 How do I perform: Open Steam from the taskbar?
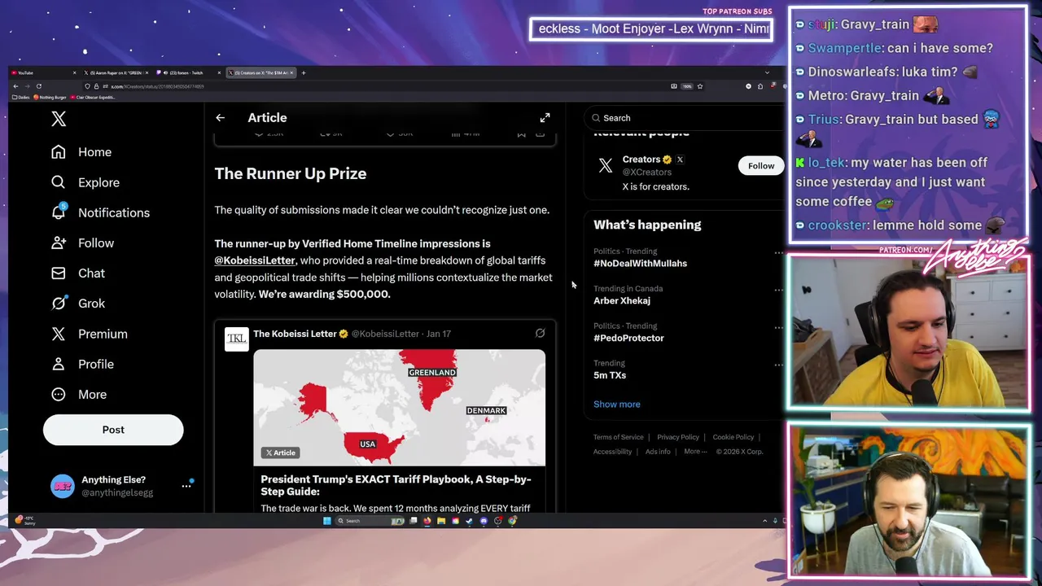[x=469, y=521]
